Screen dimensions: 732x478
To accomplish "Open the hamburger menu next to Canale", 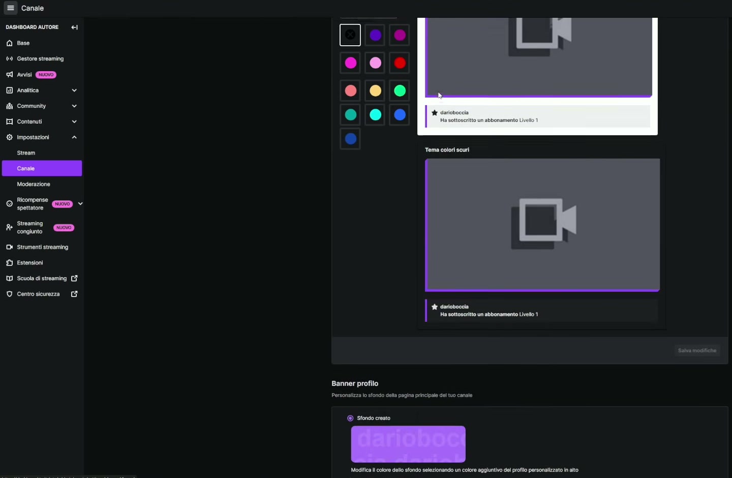I will pyautogui.click(x=10, y=8).
